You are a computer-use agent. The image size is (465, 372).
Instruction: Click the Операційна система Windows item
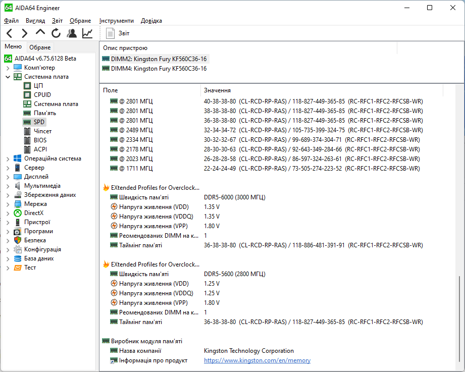53,158
